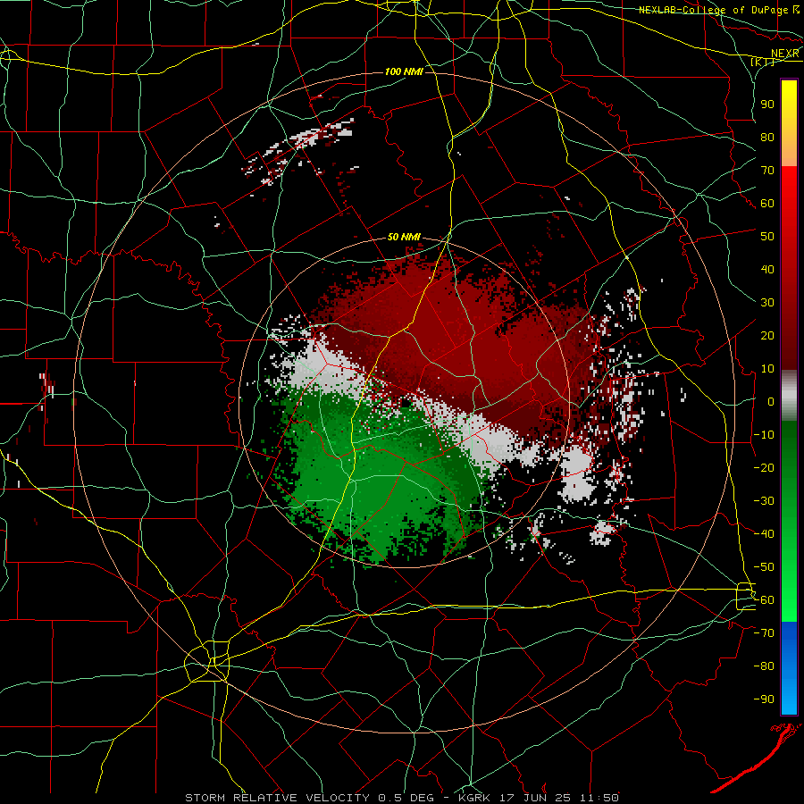804x804 pixels.
Task: Select the -50 value on the velocity scale
Action: pyautogui.click(x=764, y=567)
